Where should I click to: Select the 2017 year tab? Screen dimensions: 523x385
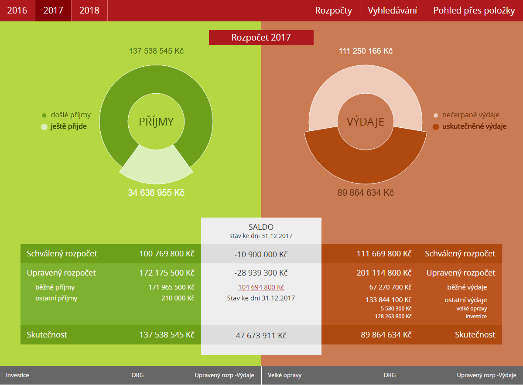pos(53,10)
